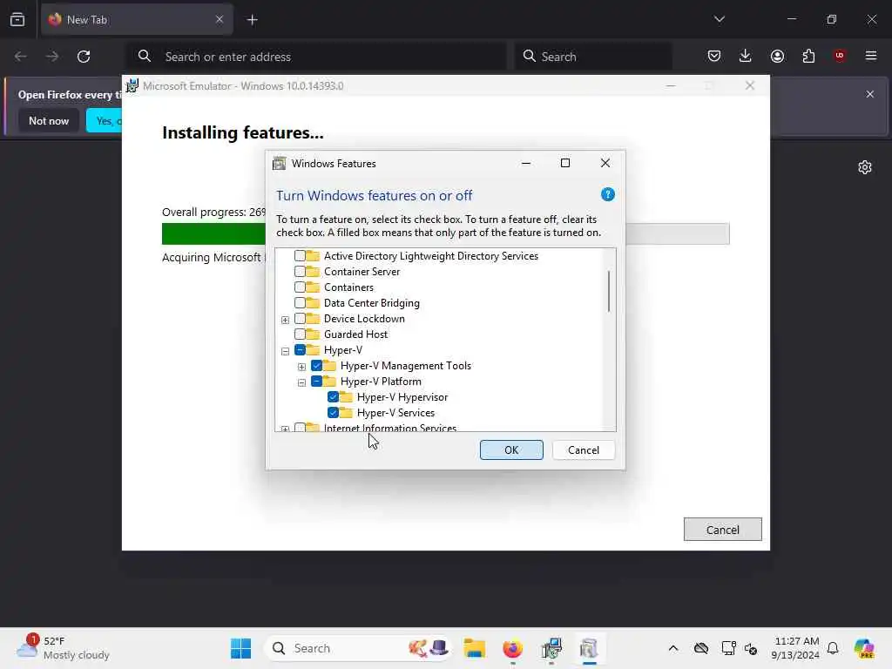Check the Containers checkbox
The height and width of the screenshot is (669, 892).
point(300,287)
